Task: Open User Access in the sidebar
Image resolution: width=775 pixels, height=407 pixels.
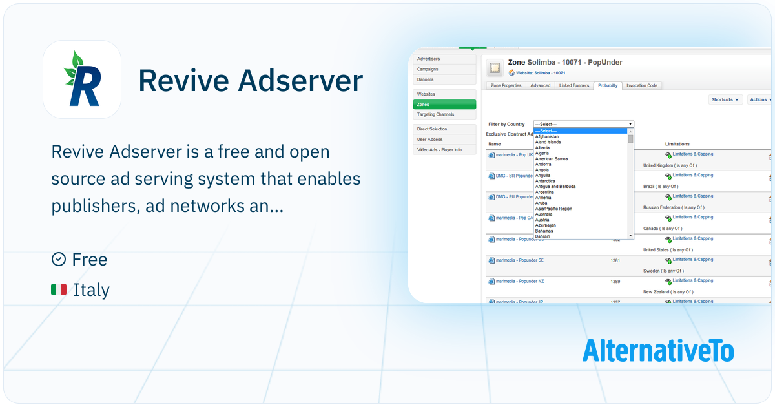Action: pos(444,140)
